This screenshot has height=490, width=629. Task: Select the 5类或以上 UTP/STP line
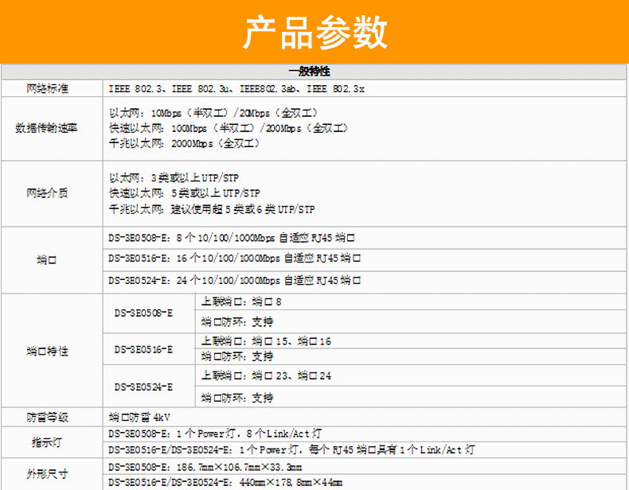pyautogui.click(x=185, y=193)
